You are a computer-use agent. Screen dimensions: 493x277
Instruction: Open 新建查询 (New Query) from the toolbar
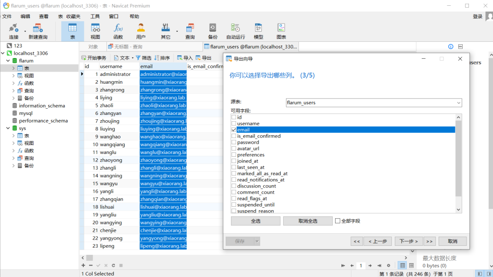tap(38, 31)
